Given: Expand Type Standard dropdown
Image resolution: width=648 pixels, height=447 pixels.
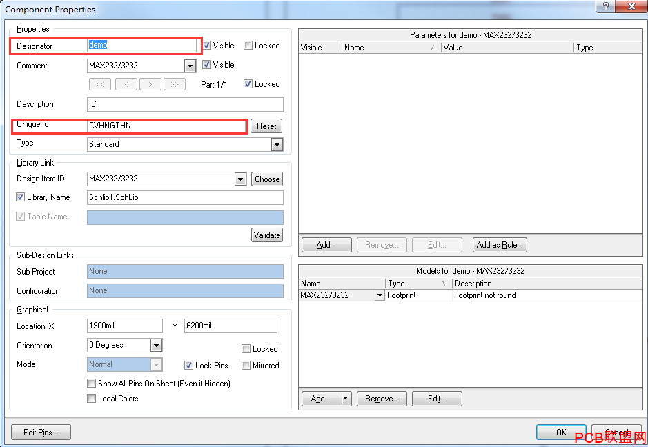Looking at the screenshot, I should 277,144.
